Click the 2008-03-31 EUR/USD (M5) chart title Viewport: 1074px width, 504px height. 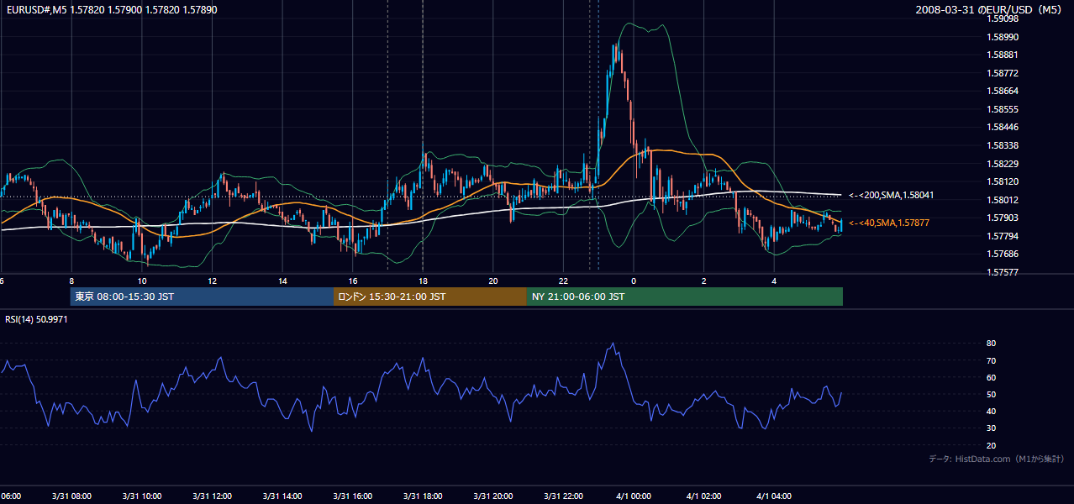coord(990,9)
